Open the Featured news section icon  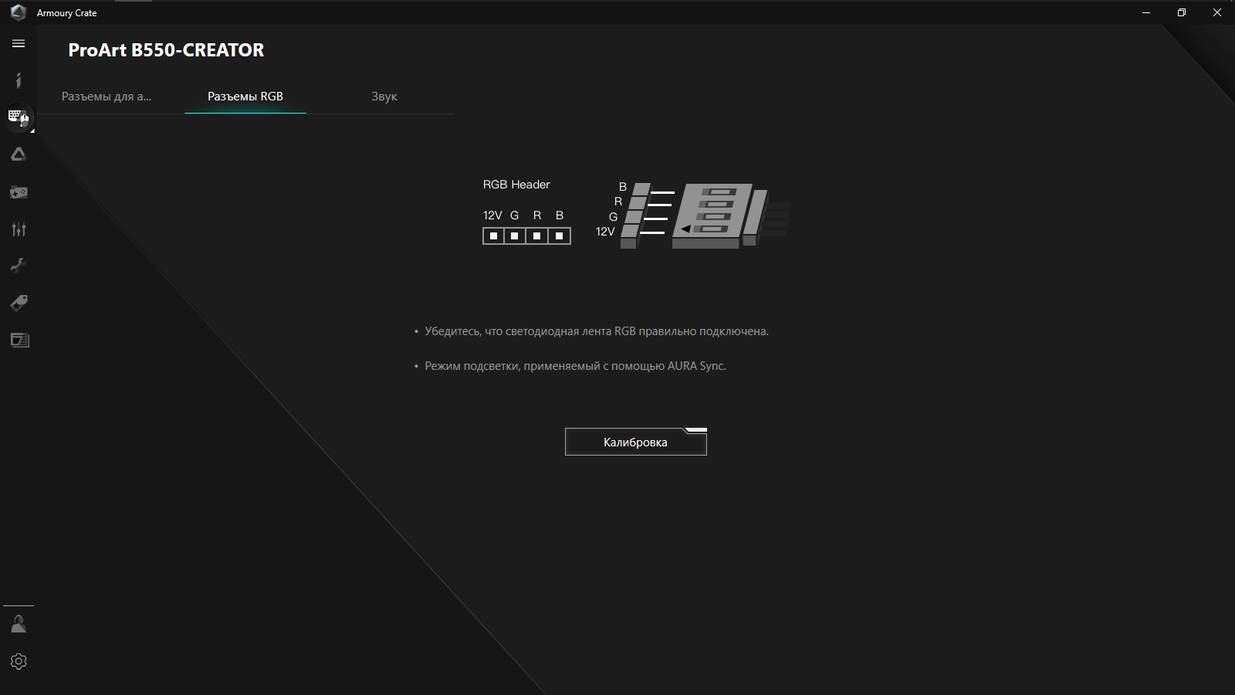[x=19, y=340]
